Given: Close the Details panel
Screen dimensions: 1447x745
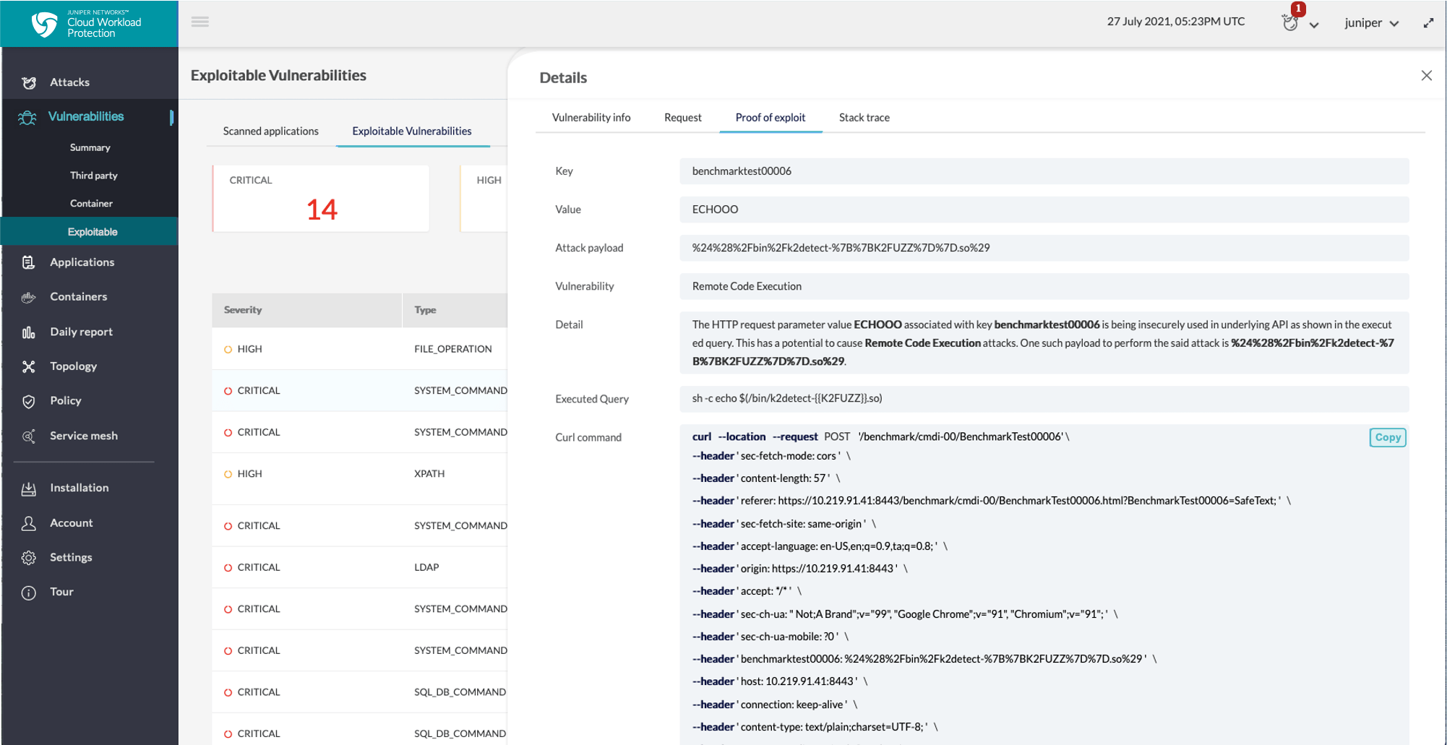Looking at the screenshot, I should point(1427,75).
